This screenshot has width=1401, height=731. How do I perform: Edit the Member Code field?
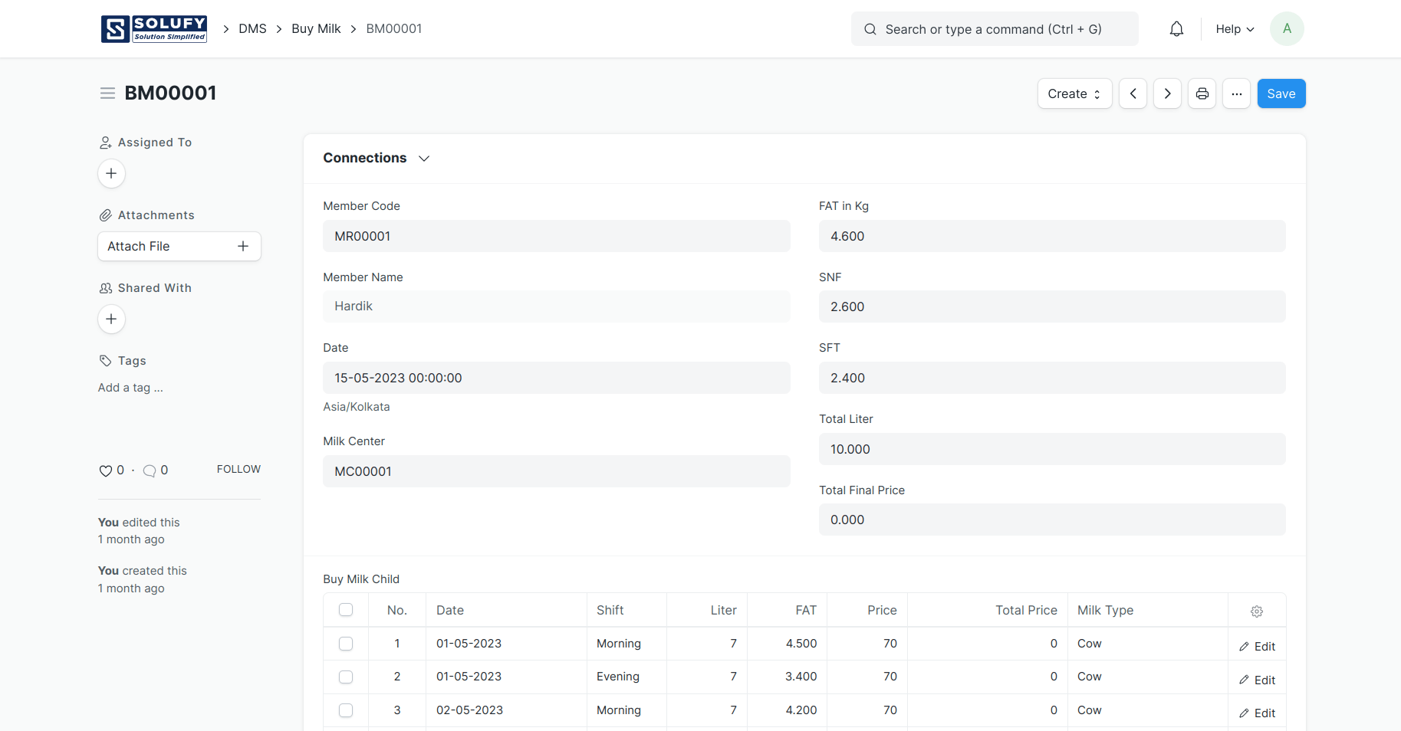556,236
